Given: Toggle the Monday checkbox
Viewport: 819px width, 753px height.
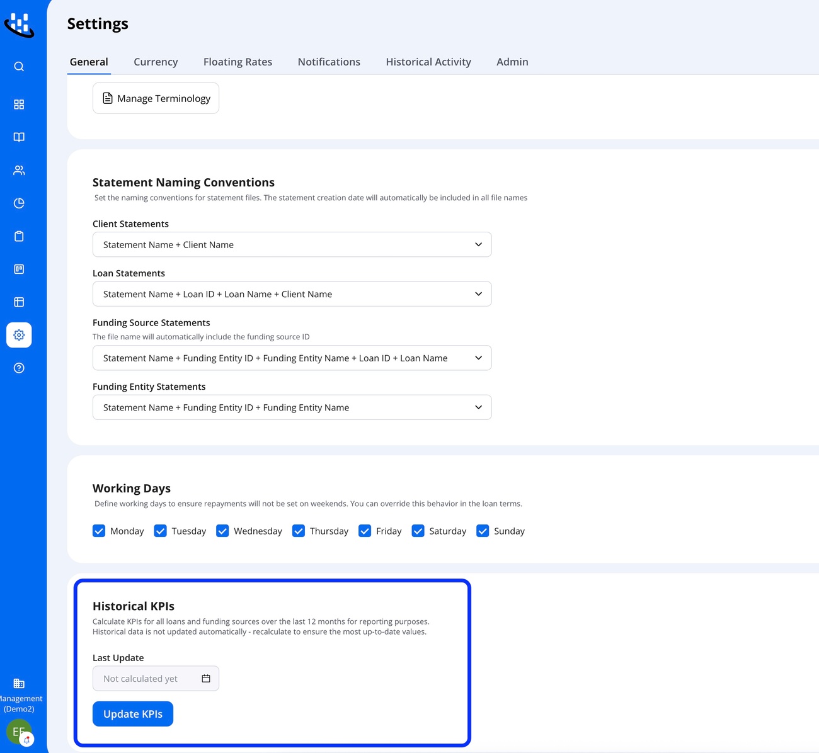Looking at the screenshot, I should (99, 531).
